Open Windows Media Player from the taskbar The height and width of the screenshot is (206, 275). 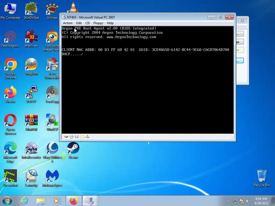click(57, 201)
